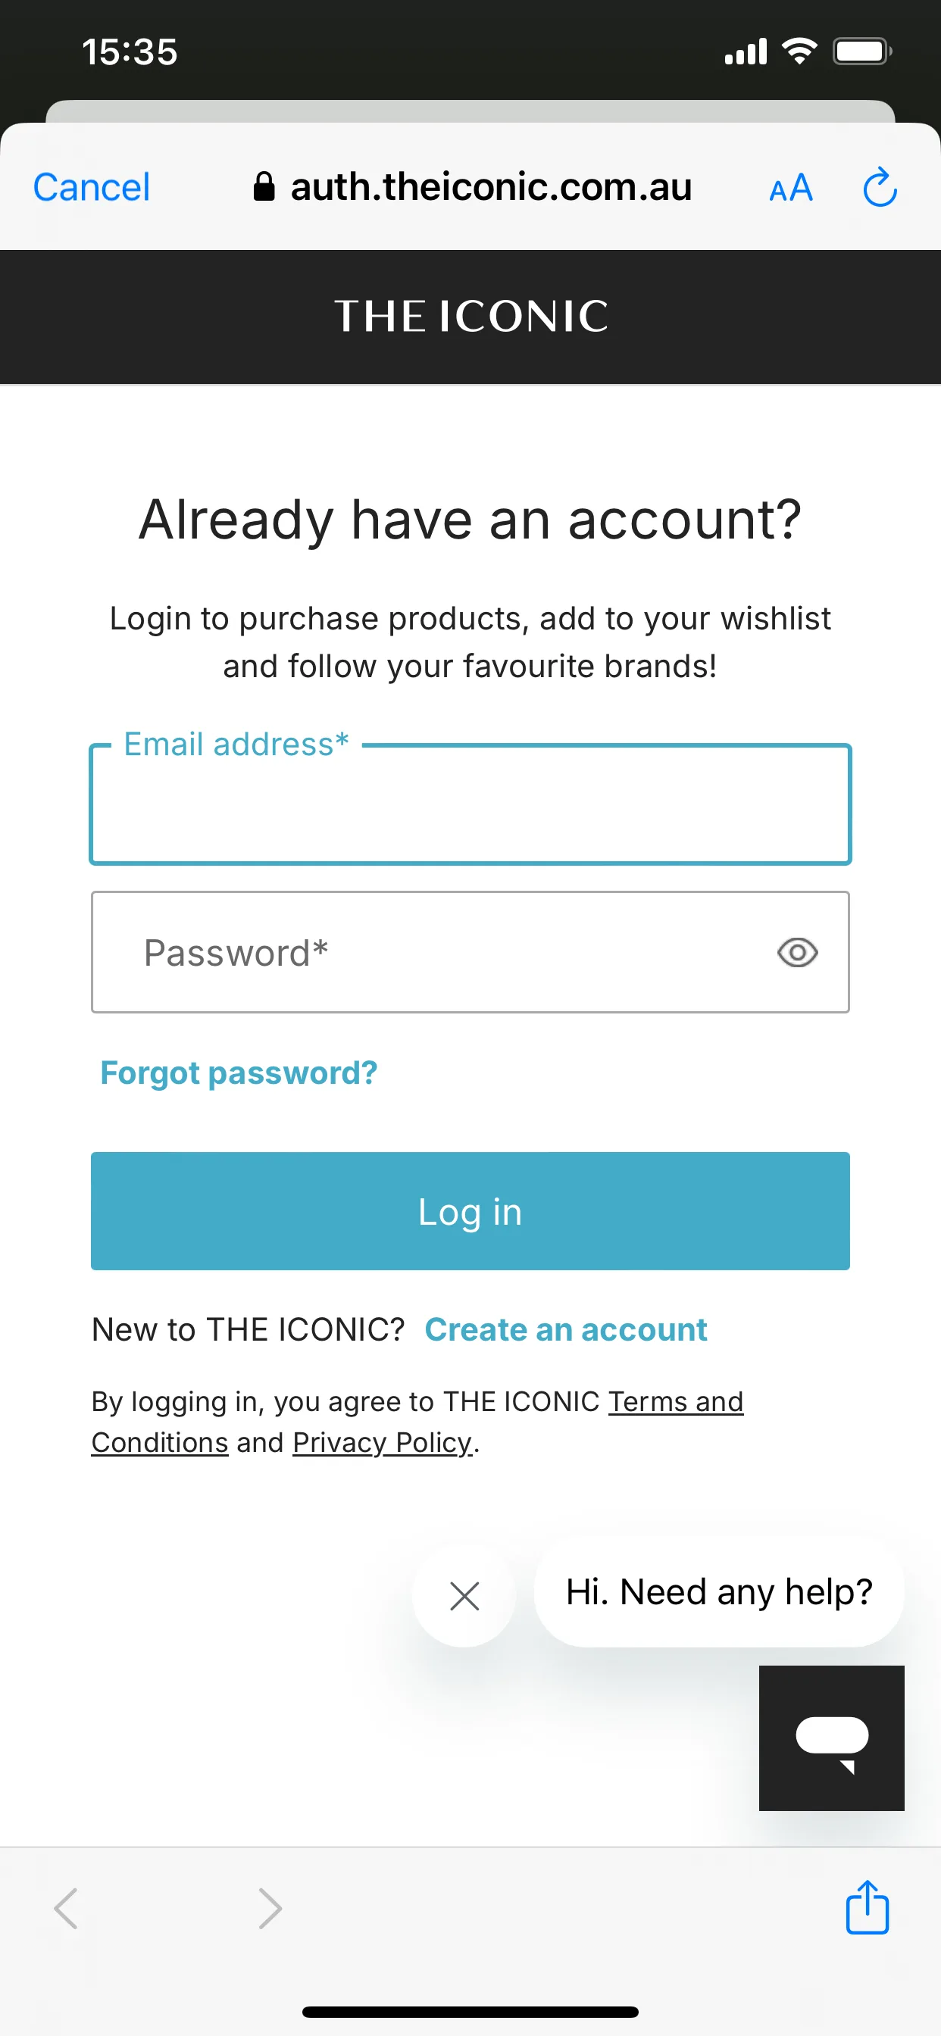The width and height of the screenshot is (941, 2036).
Task: Submit with the Log in button
Action: pyautogui.click(x=470, y=1211)
